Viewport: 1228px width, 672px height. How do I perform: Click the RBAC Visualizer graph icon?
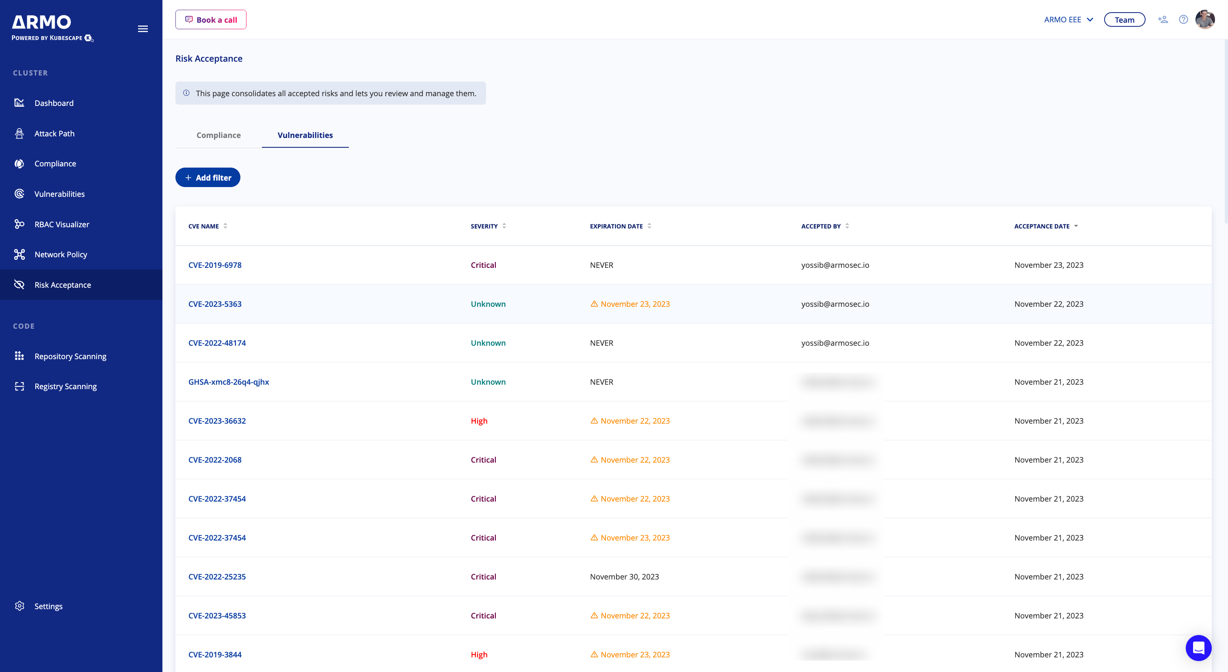tap(19, 224)
